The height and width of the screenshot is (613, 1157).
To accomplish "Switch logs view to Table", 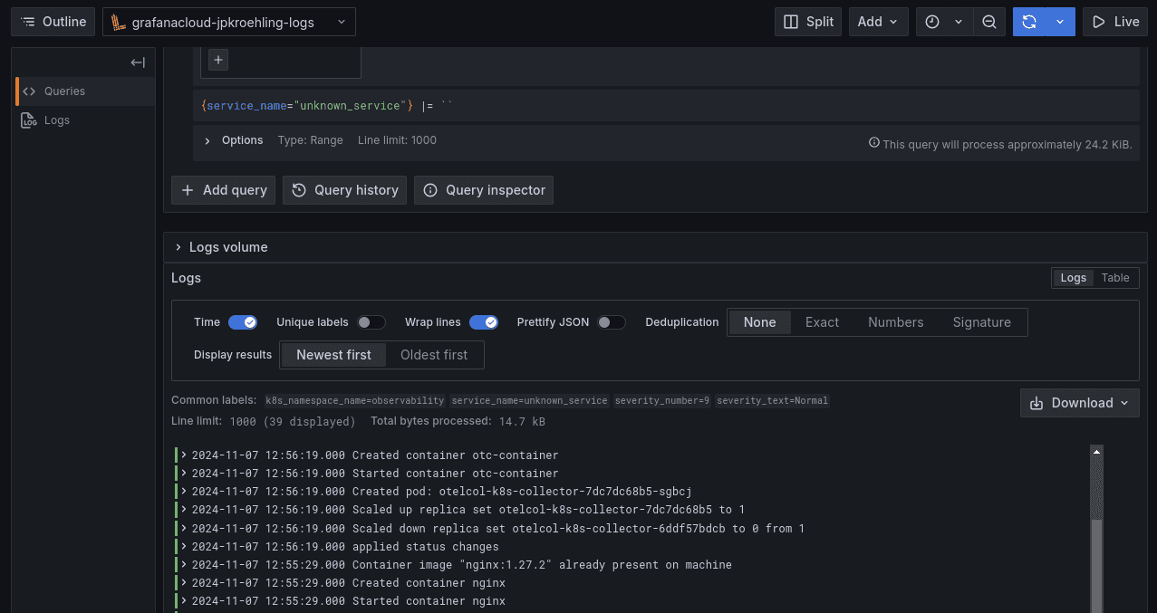I will 1114,277.
